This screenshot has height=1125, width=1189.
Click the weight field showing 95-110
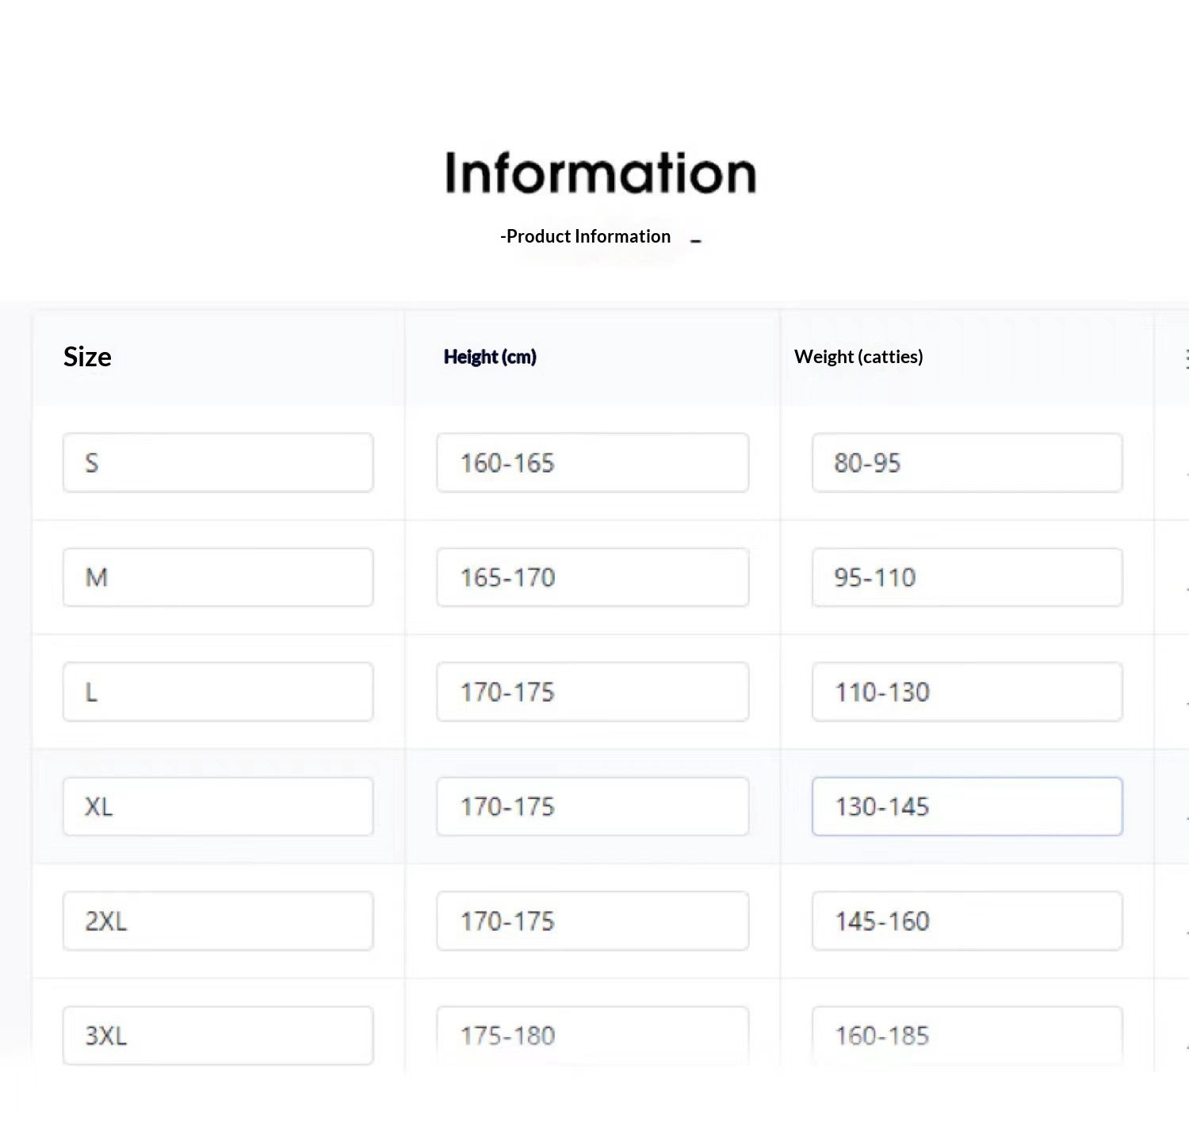967,577
